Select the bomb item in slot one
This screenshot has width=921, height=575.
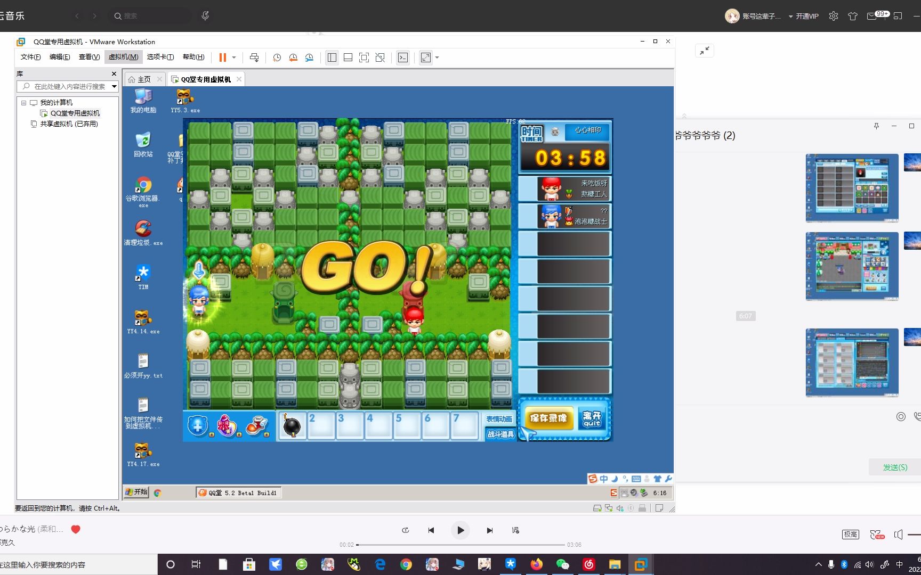(x=292, y=425)
